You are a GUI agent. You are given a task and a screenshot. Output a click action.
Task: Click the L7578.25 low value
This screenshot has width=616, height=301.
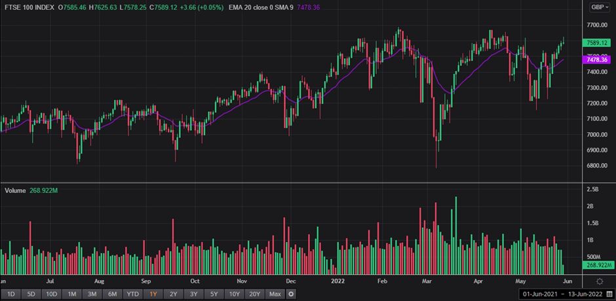(x=134, y=7)
